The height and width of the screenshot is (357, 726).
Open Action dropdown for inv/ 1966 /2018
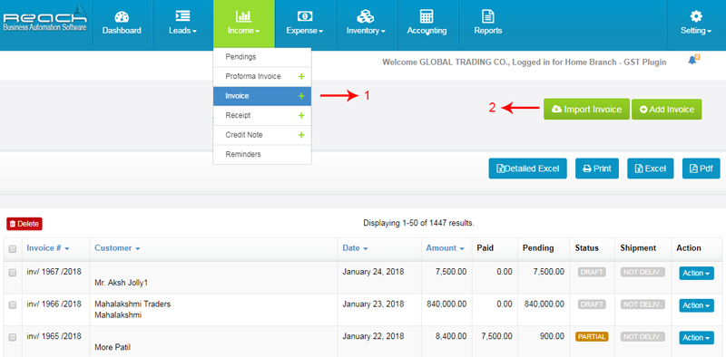[x=696, y=305]
